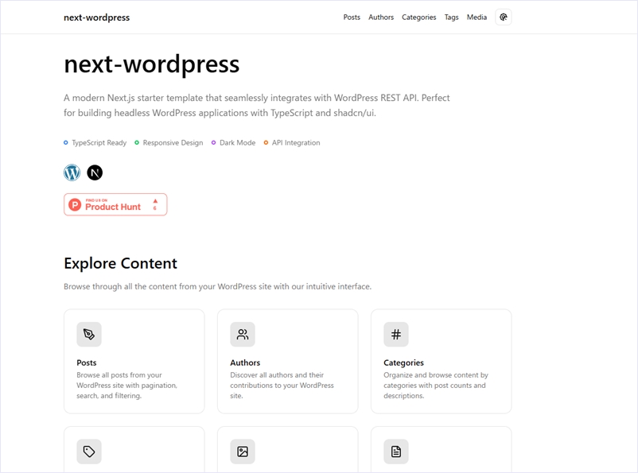Click the image icon in bottom-middle card
This screenshot has height=473, width=638.
click(x=243, y=452)
